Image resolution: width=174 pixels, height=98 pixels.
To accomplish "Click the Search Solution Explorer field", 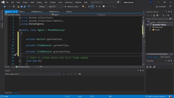I will coord(157,19).
